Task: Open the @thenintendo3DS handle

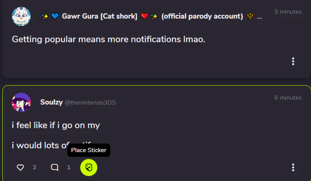Action: coord(90,103)
